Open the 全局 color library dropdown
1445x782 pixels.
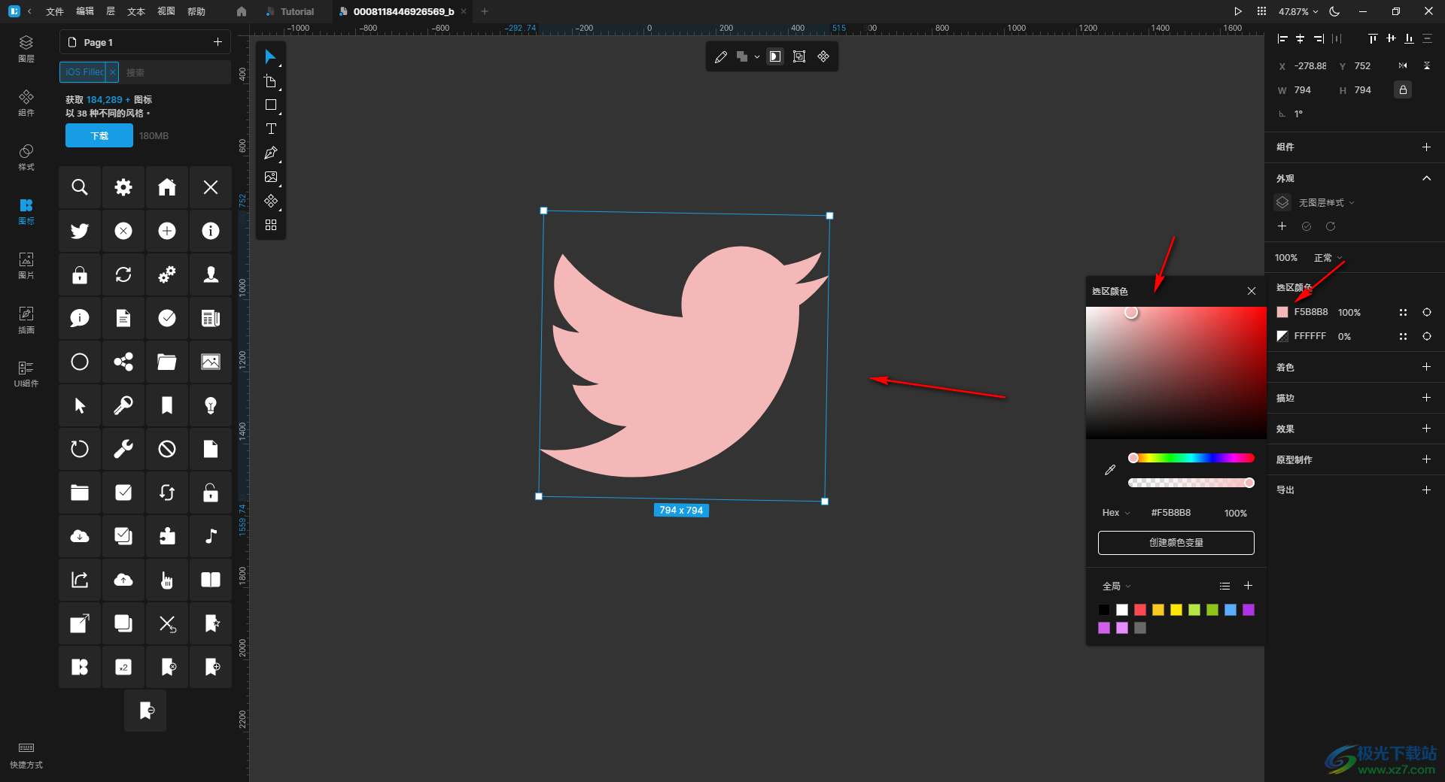[1117, 586]
